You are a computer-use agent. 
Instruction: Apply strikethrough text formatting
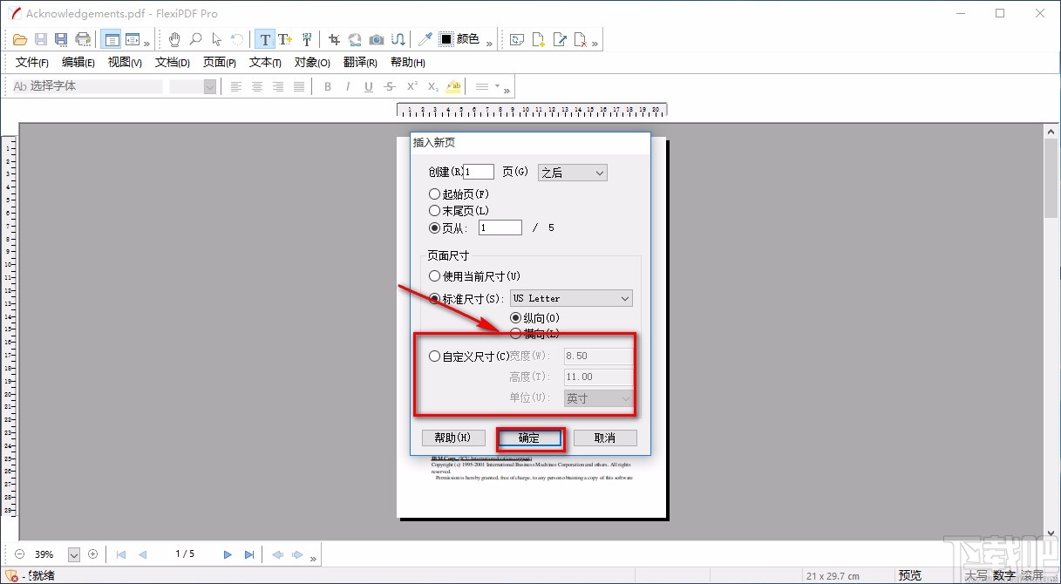(x=391, y=86)
